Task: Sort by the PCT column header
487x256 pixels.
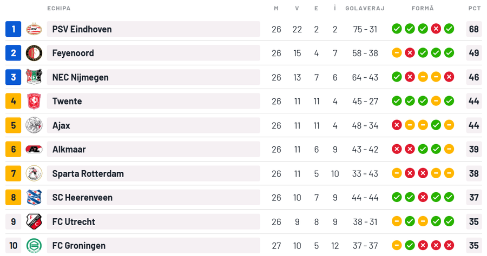Action: coord(474,8)
